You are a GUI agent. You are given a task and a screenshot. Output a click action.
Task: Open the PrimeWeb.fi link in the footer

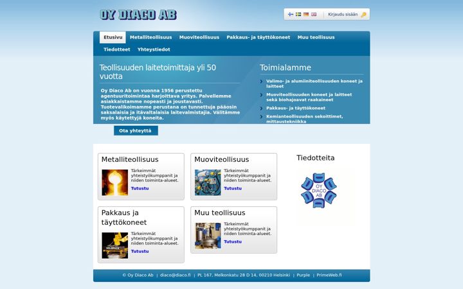click(x=329, y=275)
